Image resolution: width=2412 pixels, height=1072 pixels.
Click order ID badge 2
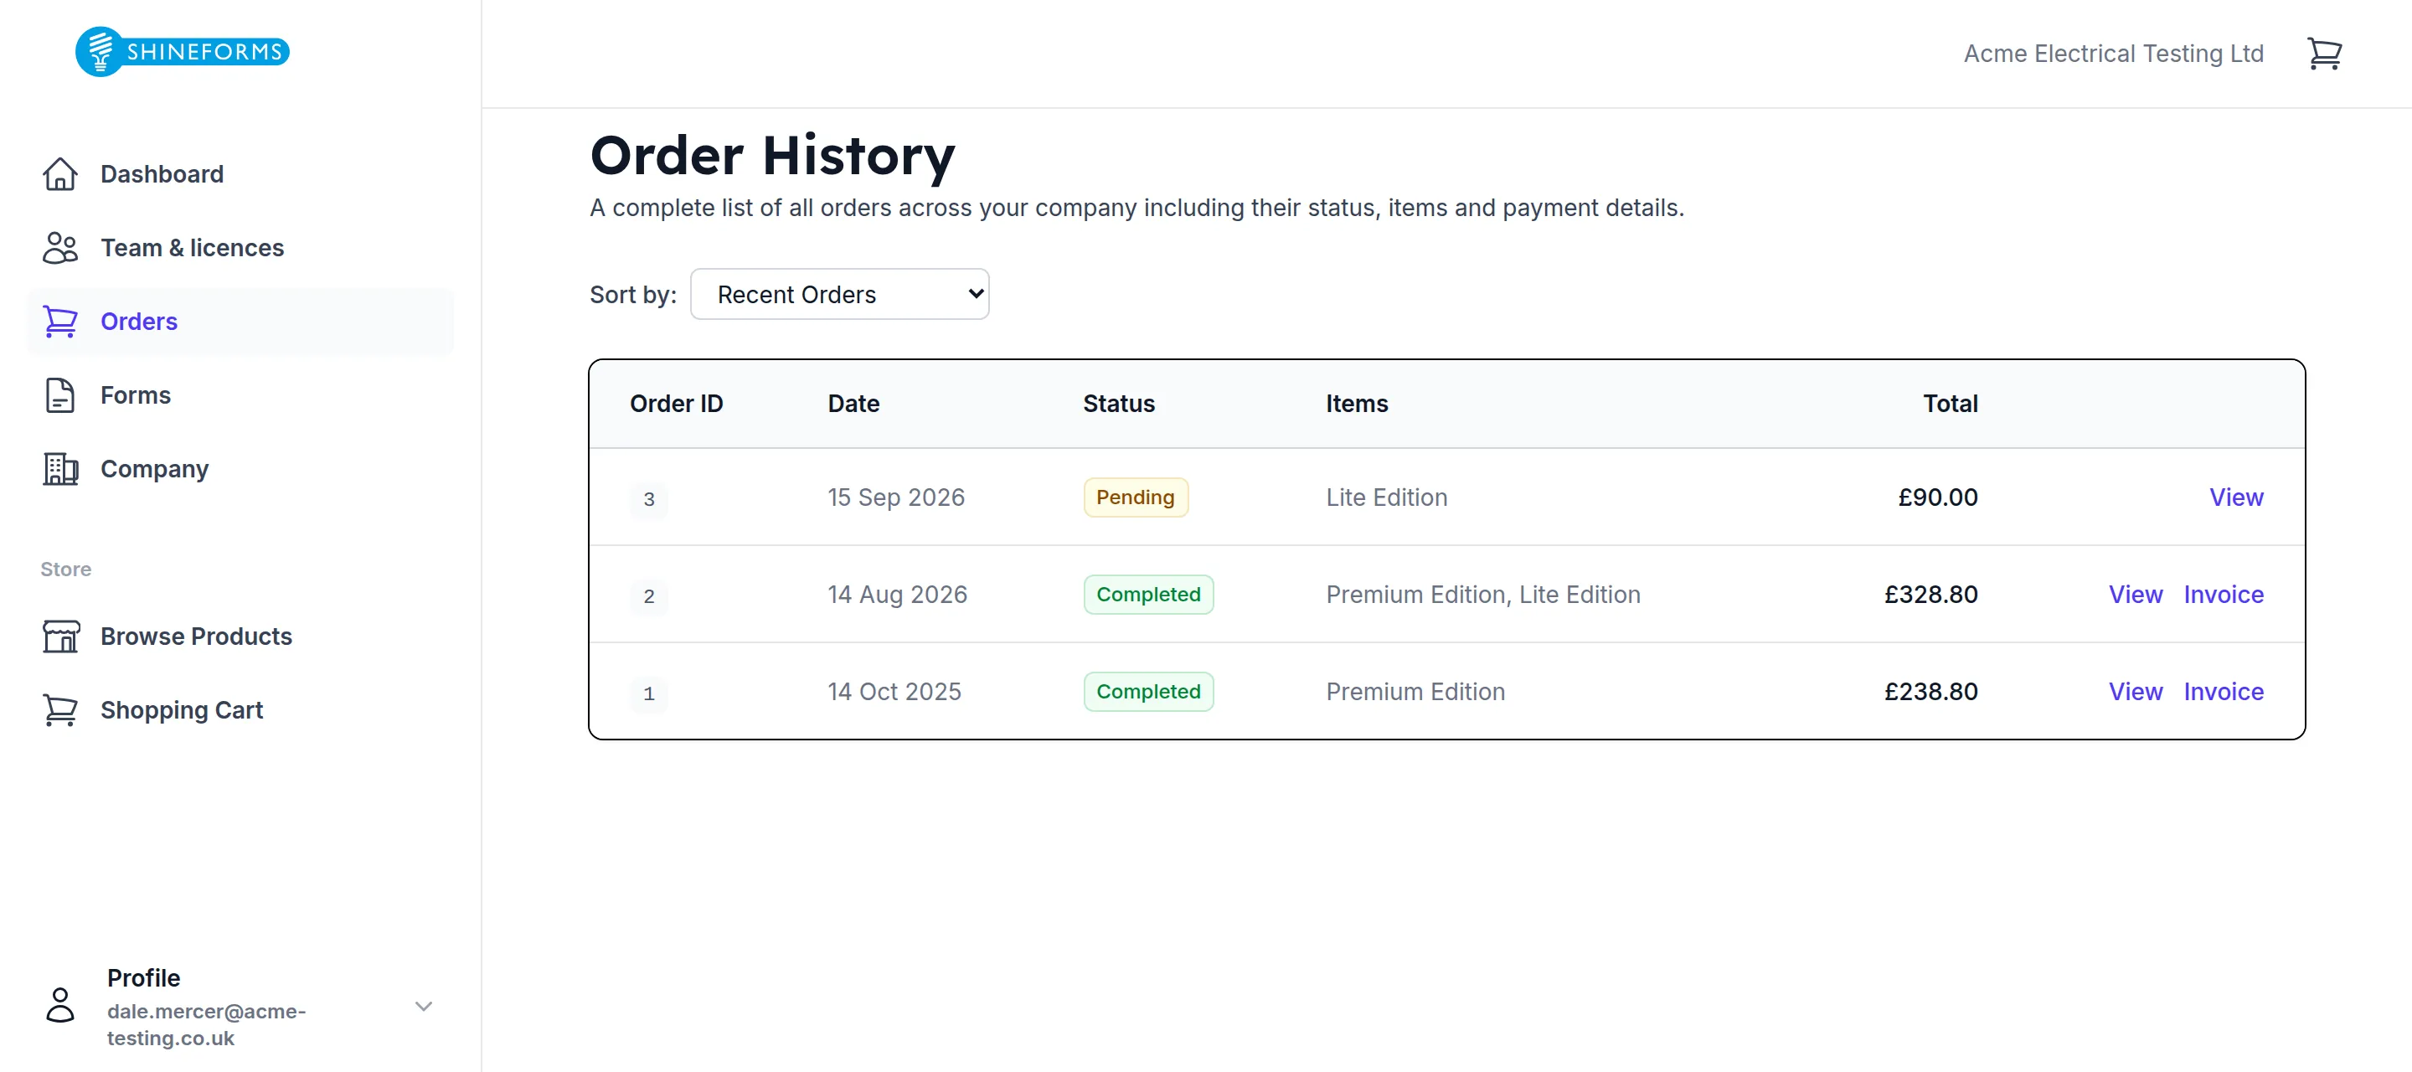pos(649,596)
